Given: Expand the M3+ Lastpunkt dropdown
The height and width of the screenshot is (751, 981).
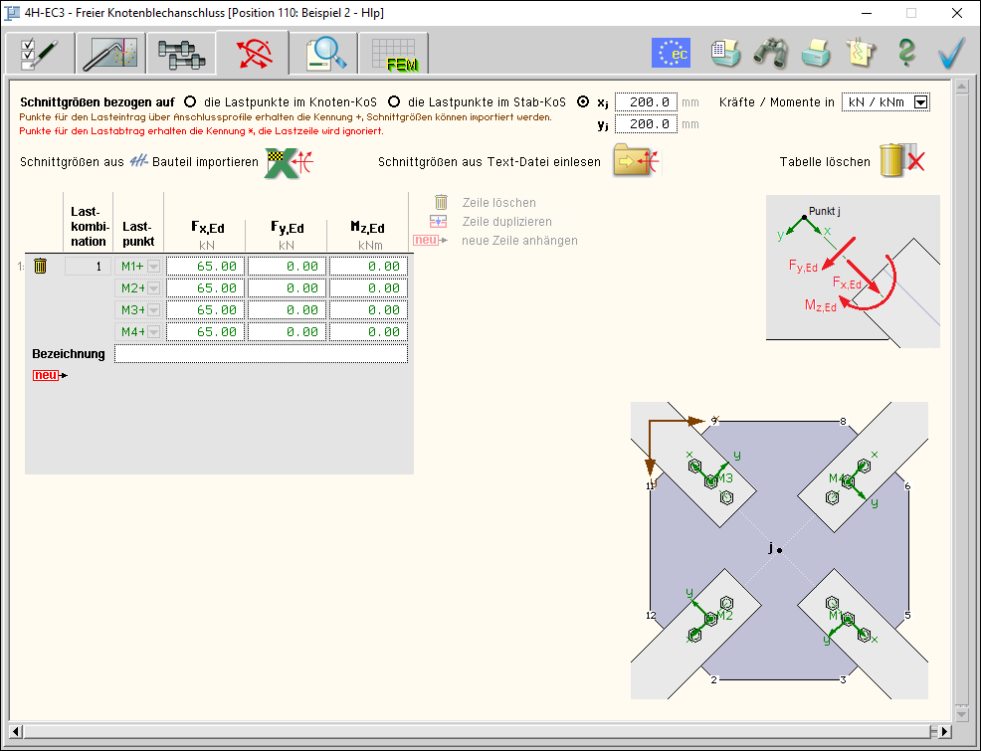Looking at the screenshot, I should (x=153, y=310).
